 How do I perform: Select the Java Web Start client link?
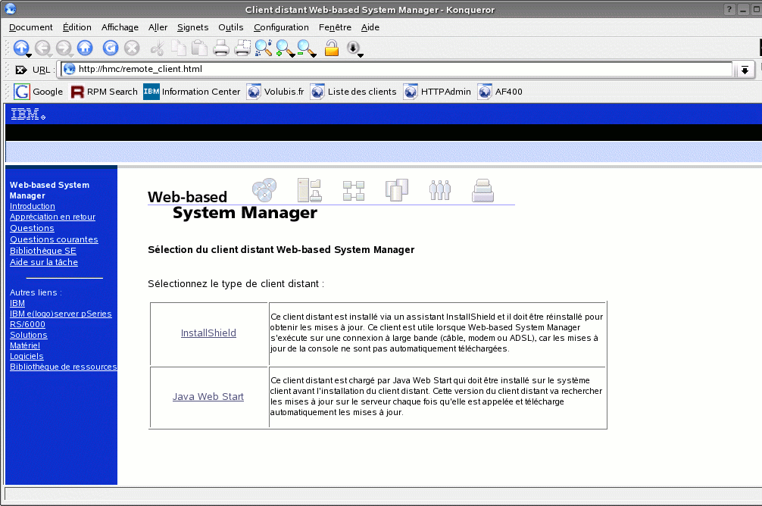208,397
